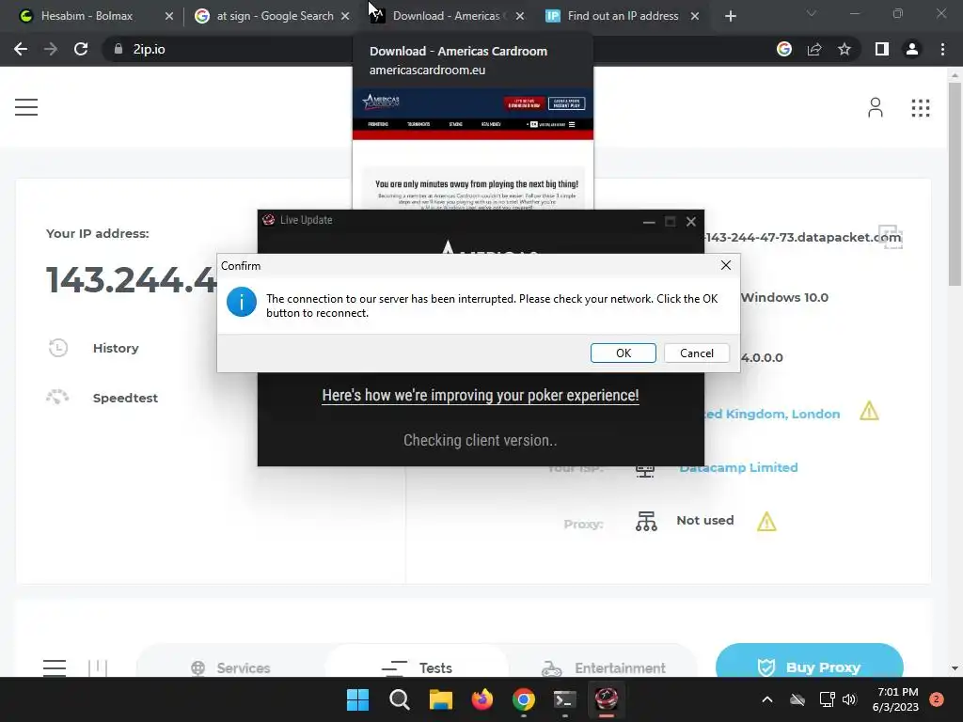963x722 pixels.
Task: Open Speedtest
Action: coord(125,398)
